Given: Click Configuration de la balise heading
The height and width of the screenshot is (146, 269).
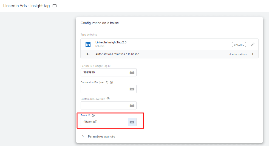Looking at the screenshot, I should point(100,23).
